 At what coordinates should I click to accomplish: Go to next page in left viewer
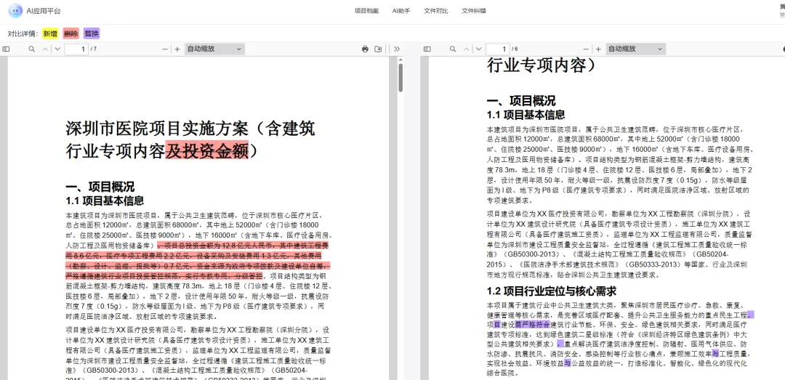click(57, 49)
